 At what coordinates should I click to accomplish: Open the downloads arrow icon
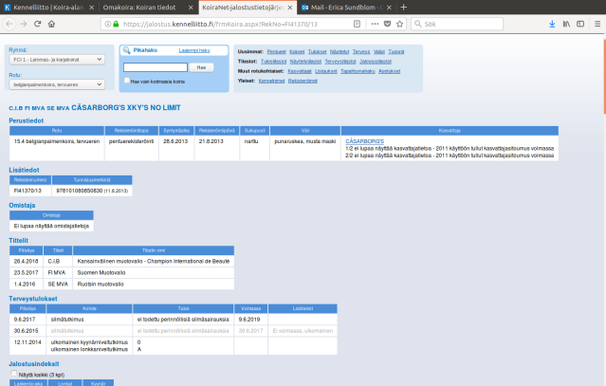click(552, 22)
